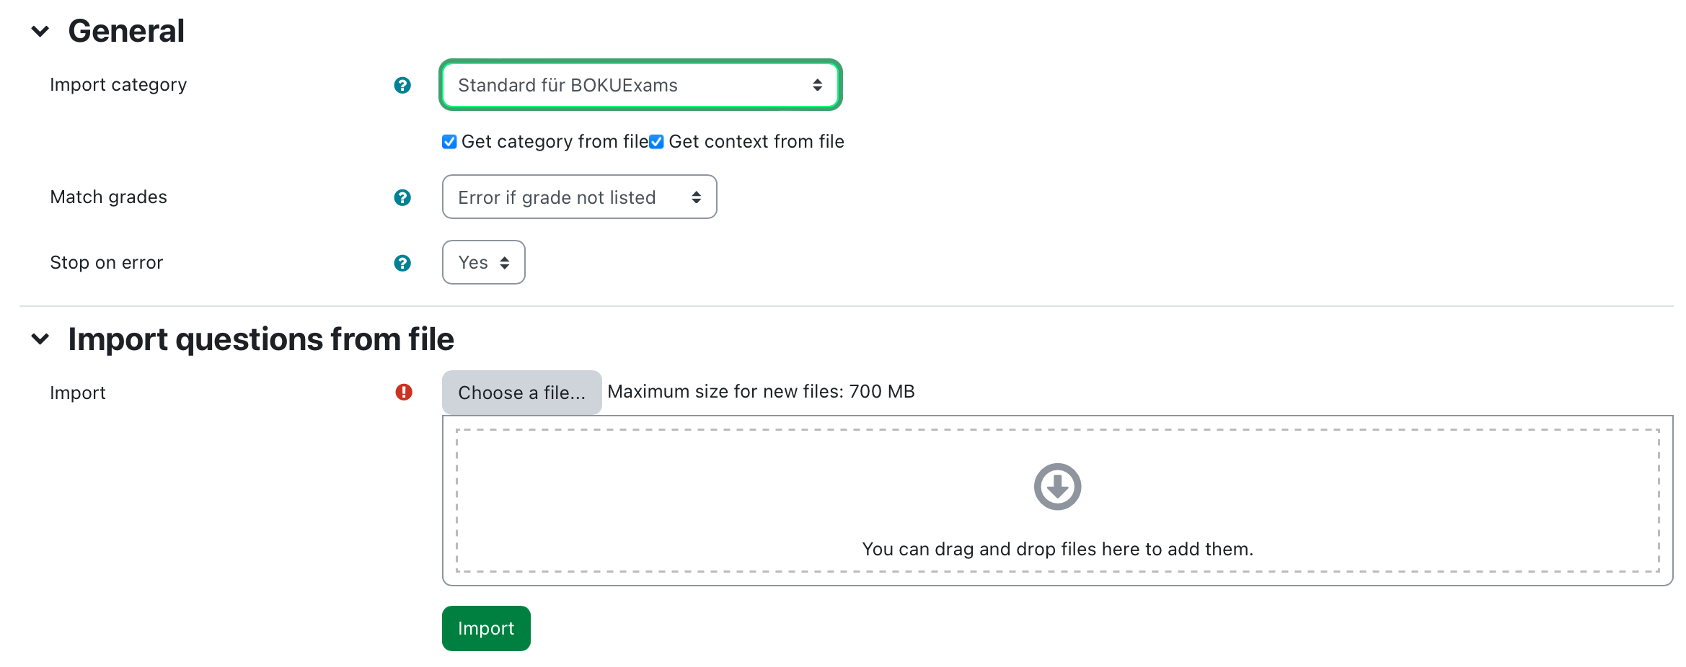Toggle Get context from file checkbox
Image resolution: width=1686 pixels, height=667 pixels.
click(x=656, y=142)
